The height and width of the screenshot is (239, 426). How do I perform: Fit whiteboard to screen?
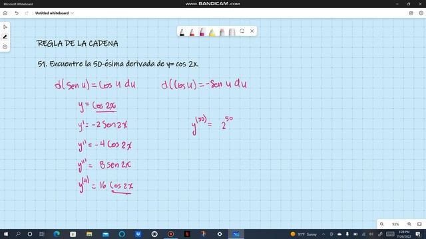pos(419,224)
